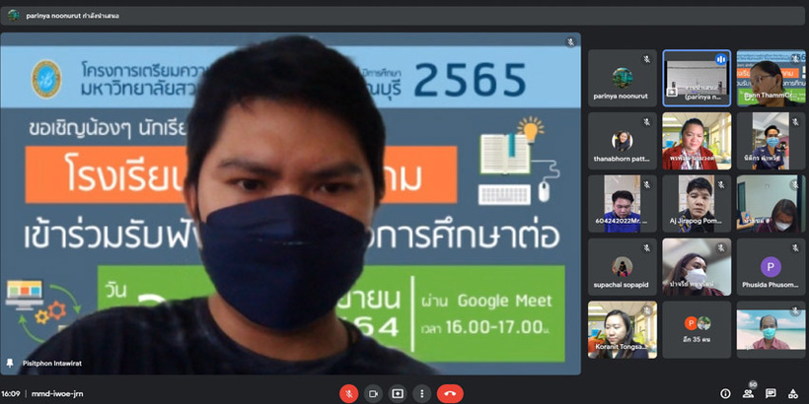Unmute the microphone in the call controls
This screenshot has width=809, height=404.
(x=349, y=392)
